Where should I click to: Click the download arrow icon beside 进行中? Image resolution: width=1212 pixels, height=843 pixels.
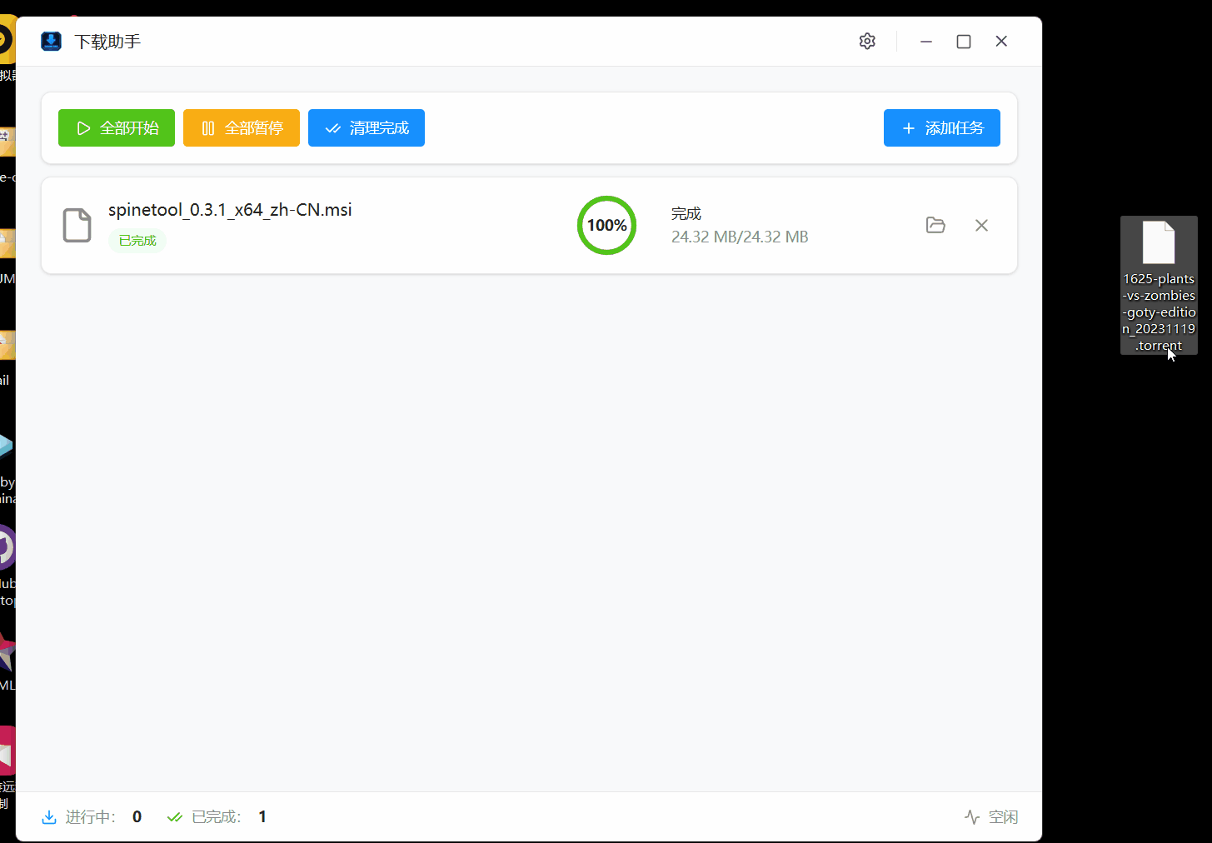[50, 816]
